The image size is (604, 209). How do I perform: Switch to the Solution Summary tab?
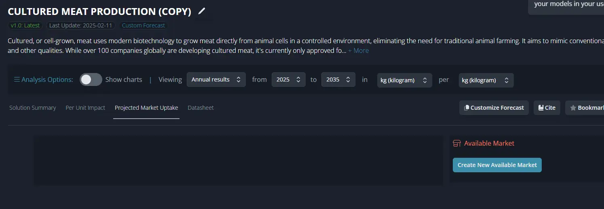(33, 108)
